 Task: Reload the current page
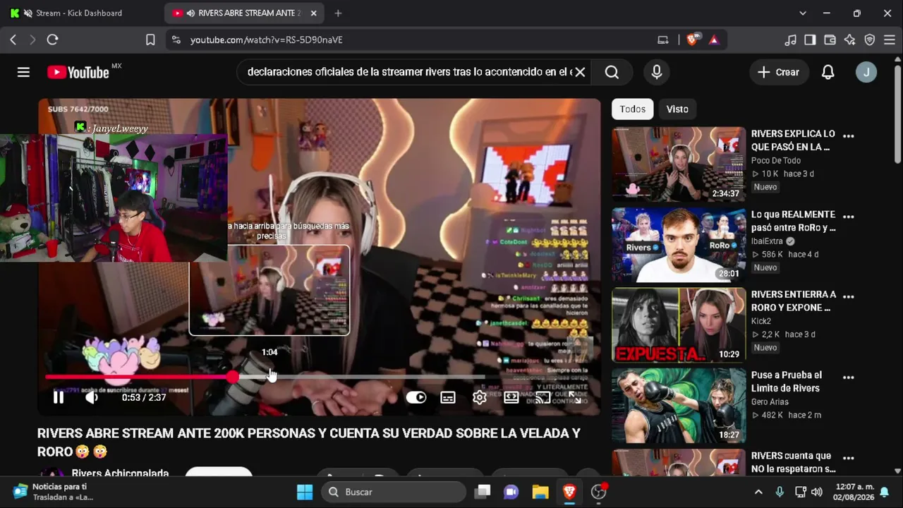(x=52, y=40)
